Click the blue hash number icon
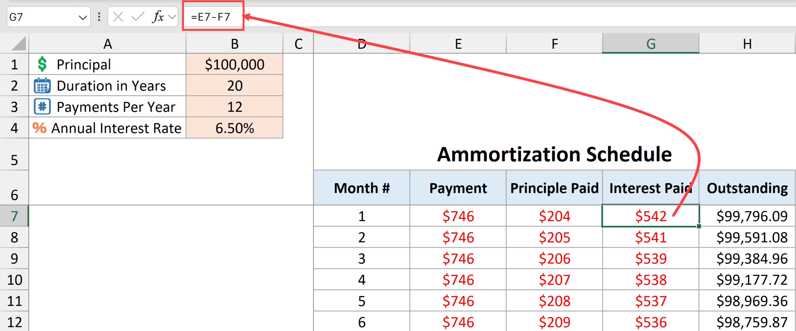This screenshot has height=331, width=796. [x=42, y=107]
